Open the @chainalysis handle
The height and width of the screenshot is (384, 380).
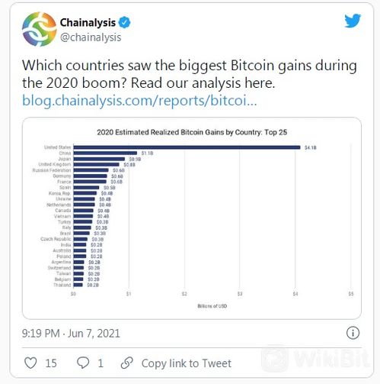pyautogui.click(x=91, y=37)
